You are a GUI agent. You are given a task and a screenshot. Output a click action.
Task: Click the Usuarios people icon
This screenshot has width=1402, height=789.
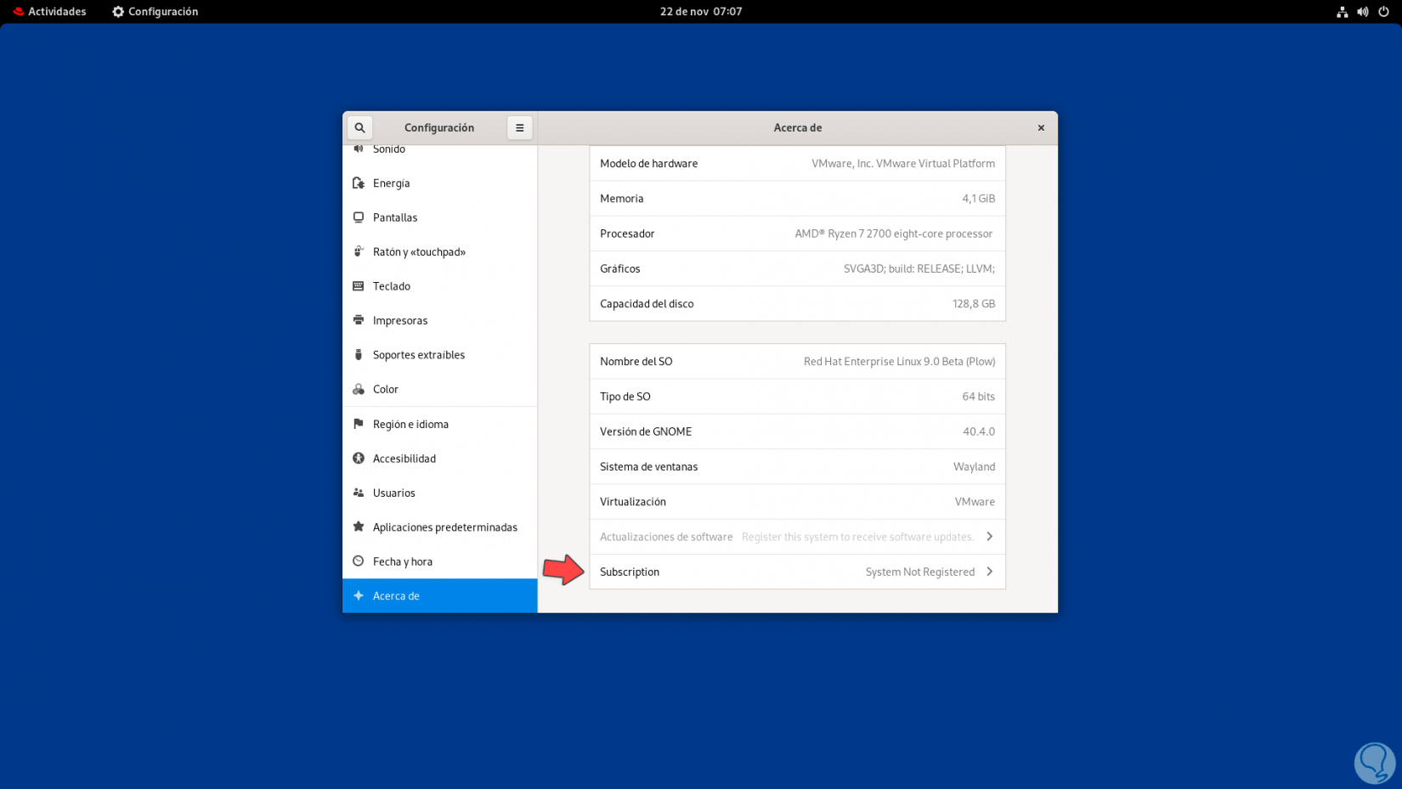(x=359, y=493)
